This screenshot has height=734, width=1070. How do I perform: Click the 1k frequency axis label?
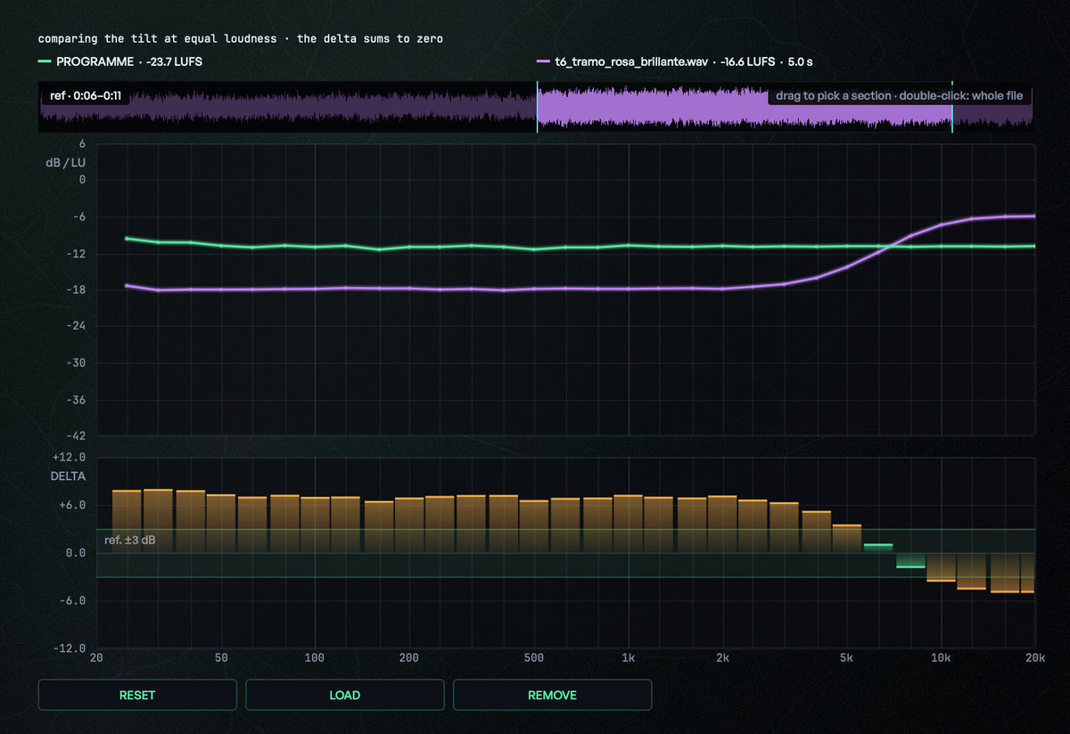pyautogui.click(x=629, y=657)
